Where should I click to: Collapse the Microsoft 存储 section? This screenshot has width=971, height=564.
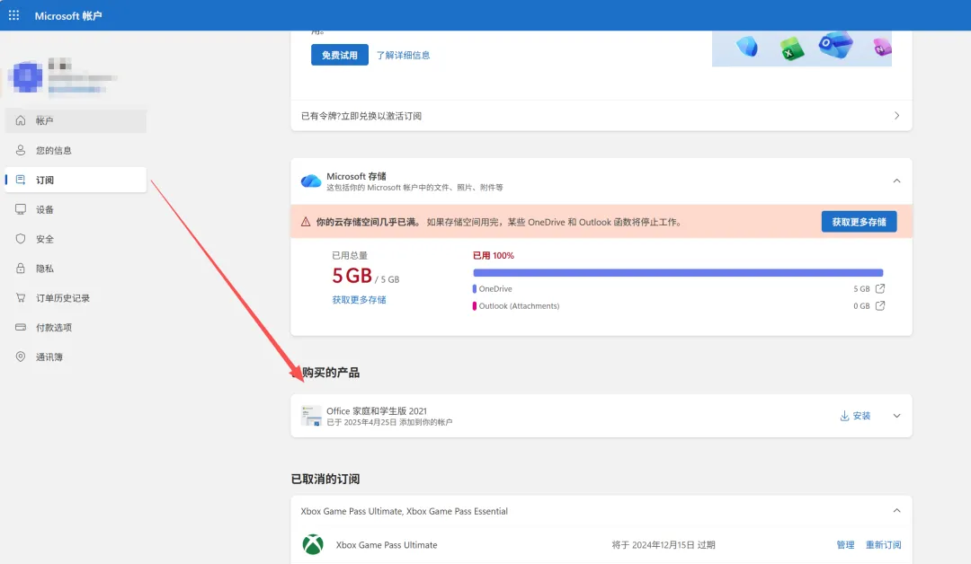896,181
